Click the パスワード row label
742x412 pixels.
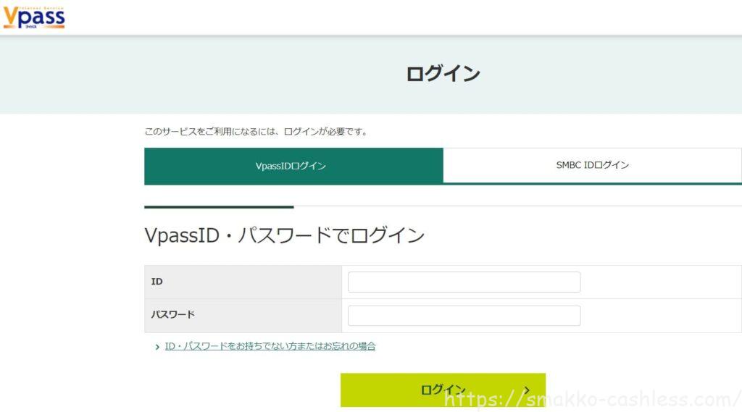[172, 315]
